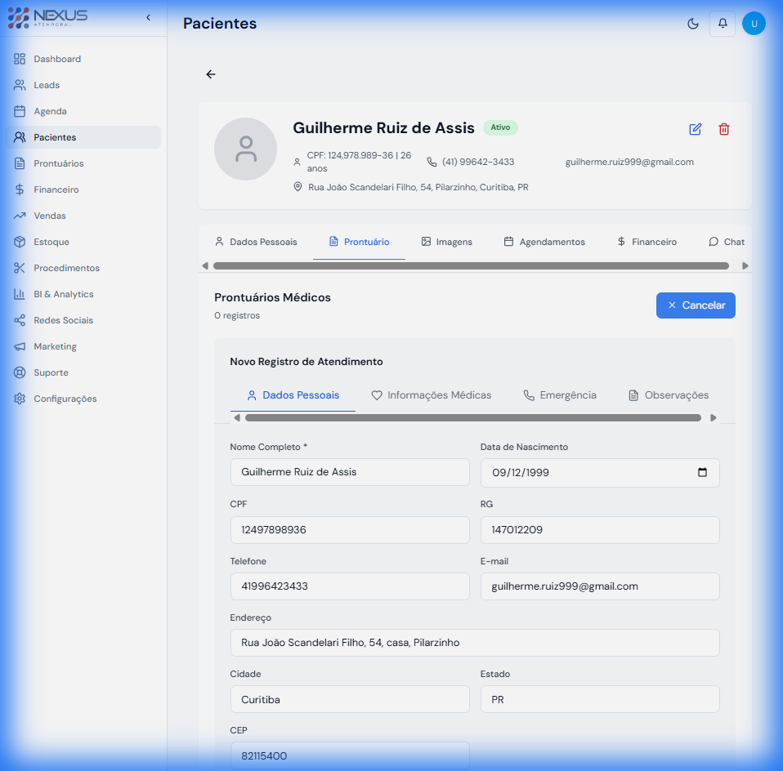The image size is (783, 771).
Task: Click the Nome Completo input field
Action: 350,471
